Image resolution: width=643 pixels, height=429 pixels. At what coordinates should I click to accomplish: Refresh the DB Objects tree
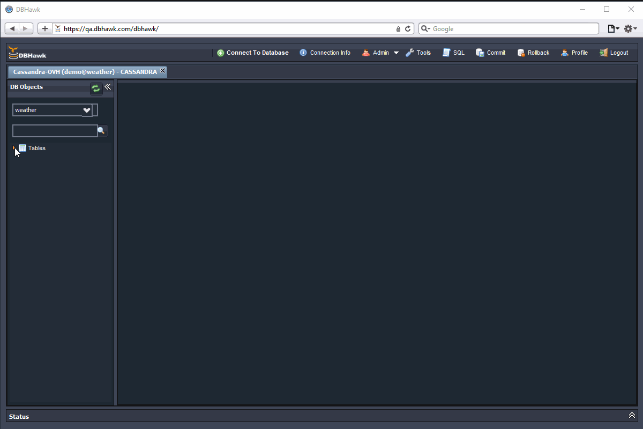pyautogui.click(x=96, y=88)
